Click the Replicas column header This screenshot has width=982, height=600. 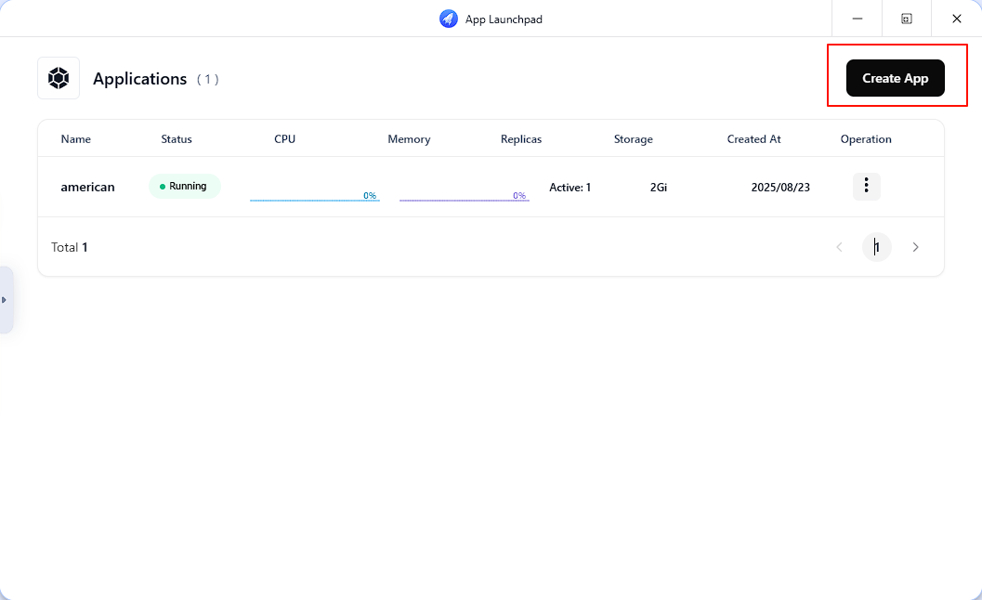(x=520, y=139)
